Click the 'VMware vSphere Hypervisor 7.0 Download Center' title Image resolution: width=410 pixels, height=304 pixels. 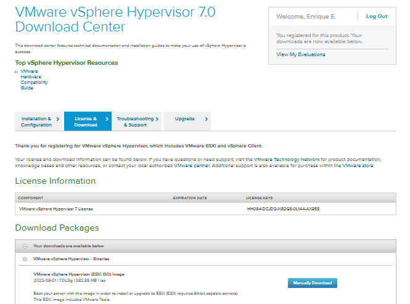point(115,19)
